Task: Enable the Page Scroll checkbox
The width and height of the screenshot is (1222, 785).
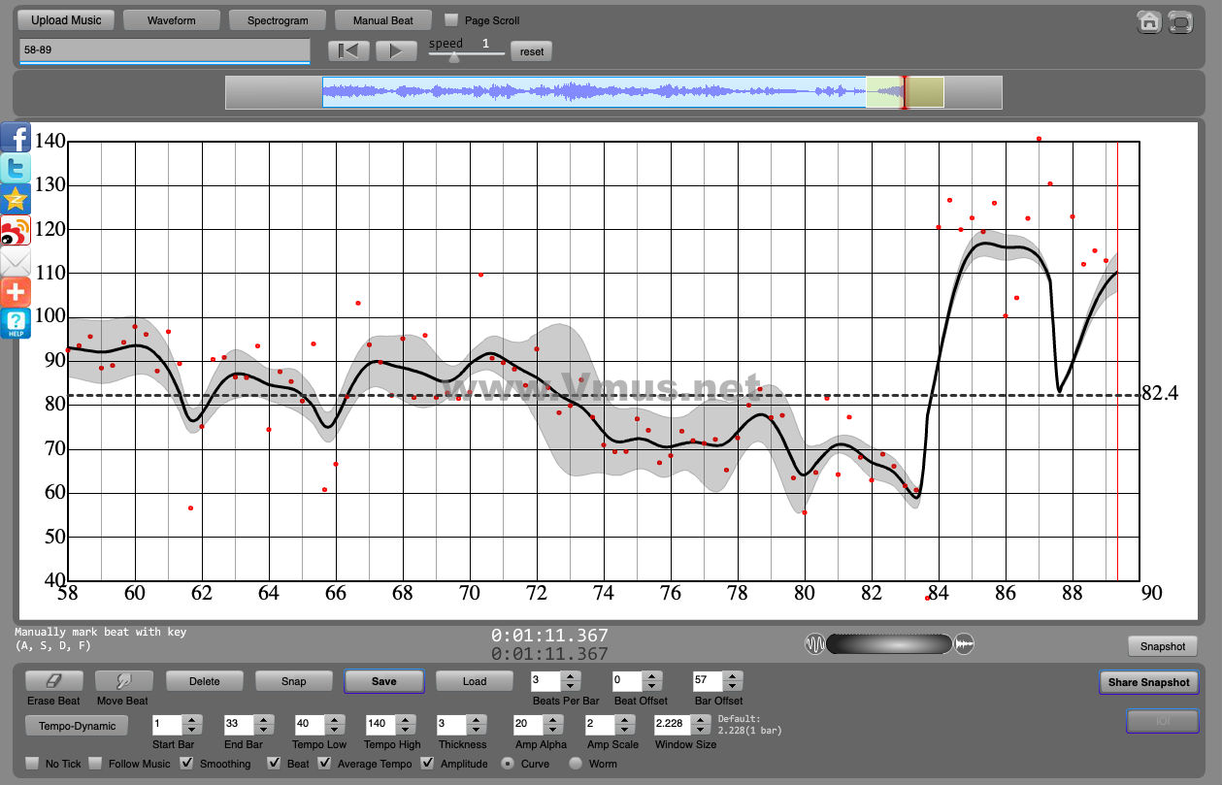Action: pos(451,19)
